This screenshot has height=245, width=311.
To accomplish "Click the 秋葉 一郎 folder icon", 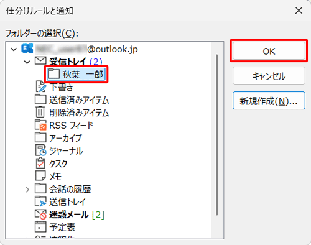I will pos(54,73).
